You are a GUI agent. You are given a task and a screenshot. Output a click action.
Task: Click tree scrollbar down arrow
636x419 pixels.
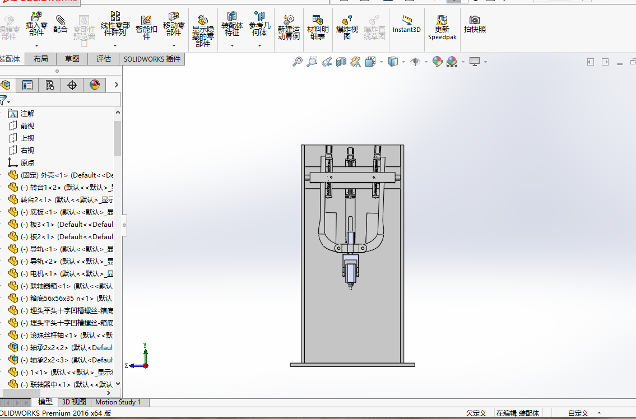[x=118, y=384]
